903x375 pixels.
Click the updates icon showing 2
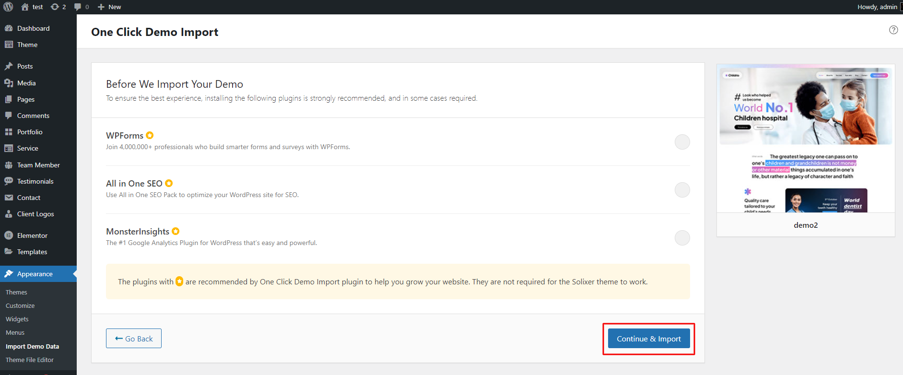tap(55, 7)
